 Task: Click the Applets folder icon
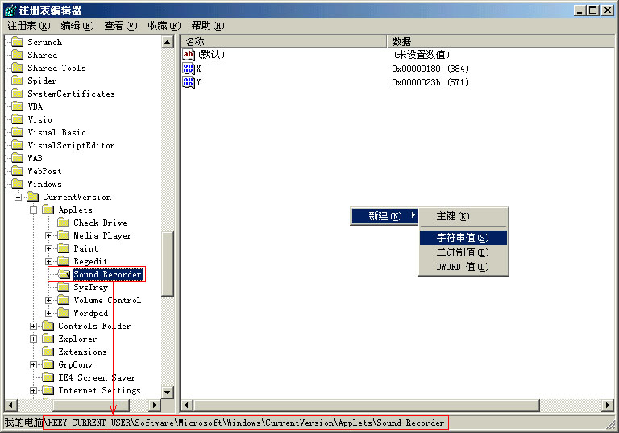point(48,210)
